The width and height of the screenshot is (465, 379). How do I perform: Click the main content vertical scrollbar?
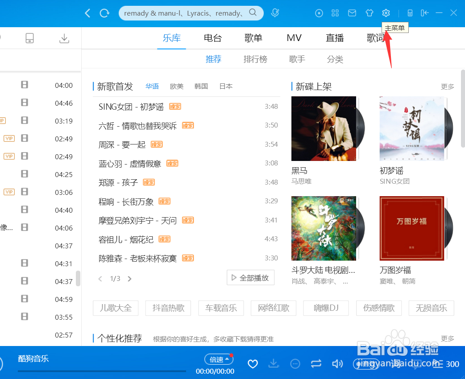click(x=463, y=108)
